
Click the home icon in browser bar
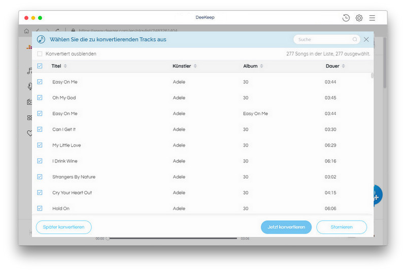(26, 31)
